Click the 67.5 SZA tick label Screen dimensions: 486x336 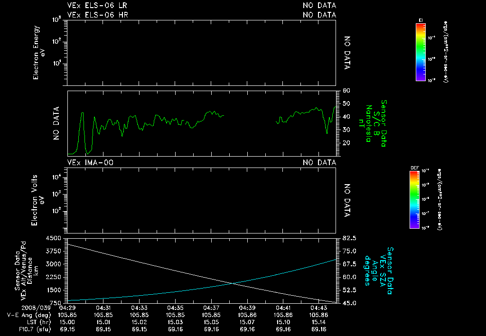tap(349, 264)
